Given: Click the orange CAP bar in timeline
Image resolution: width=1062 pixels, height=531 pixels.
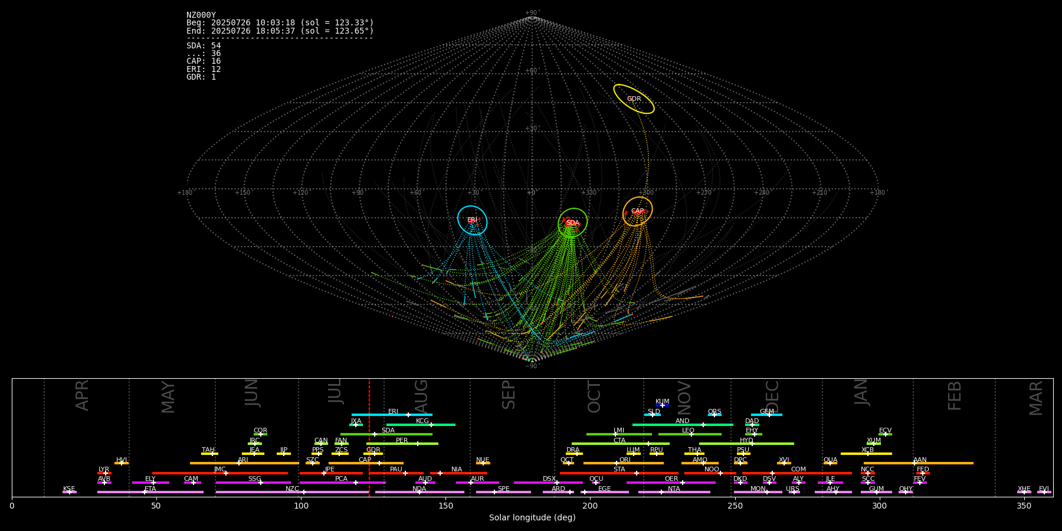Looking at the screenshot, I should pos(366,463).
